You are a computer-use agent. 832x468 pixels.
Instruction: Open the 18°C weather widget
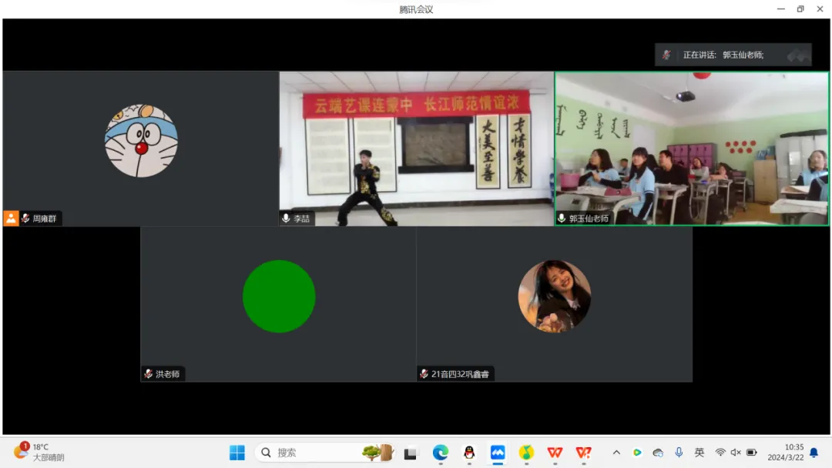[x=40, y=452]
